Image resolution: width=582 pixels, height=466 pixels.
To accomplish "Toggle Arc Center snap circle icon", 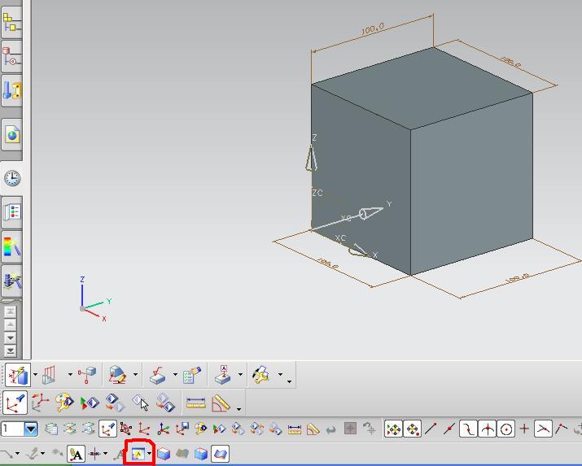I will point(506,429).
